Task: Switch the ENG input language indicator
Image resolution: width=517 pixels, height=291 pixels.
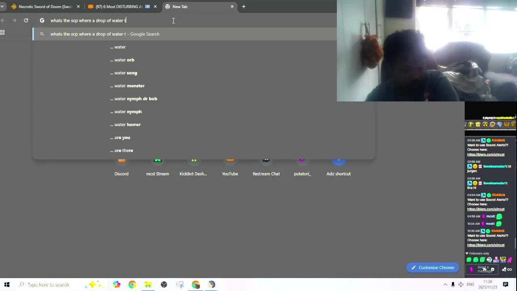Action: [x=470, y=285]
